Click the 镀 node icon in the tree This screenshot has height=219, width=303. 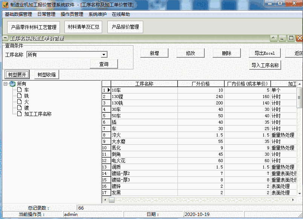point(19,108)
